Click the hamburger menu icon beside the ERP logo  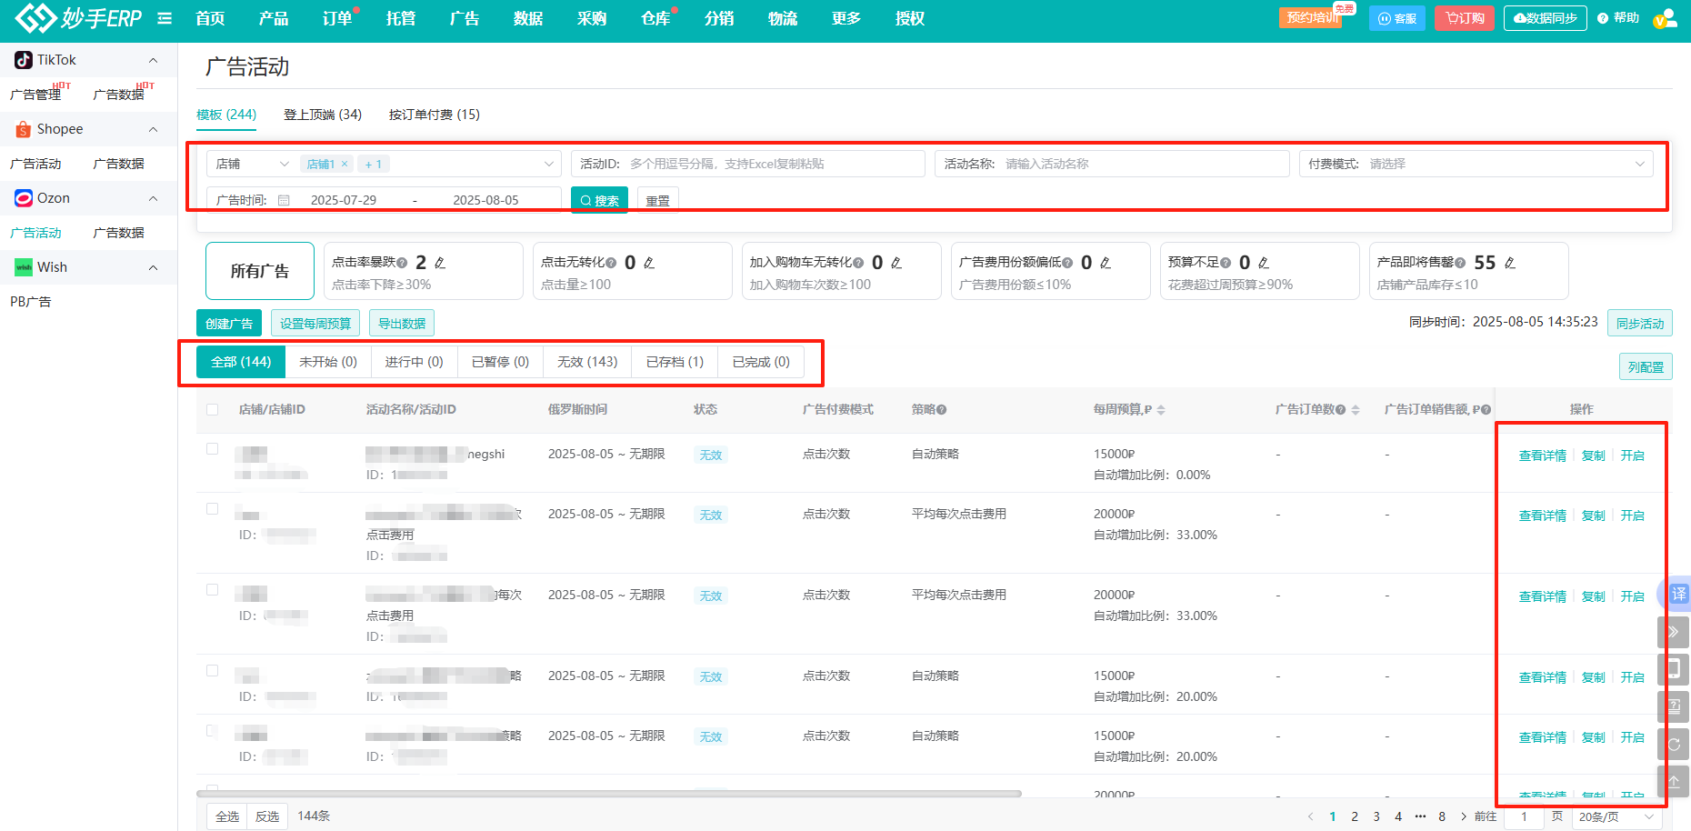(x=165, y=18)
